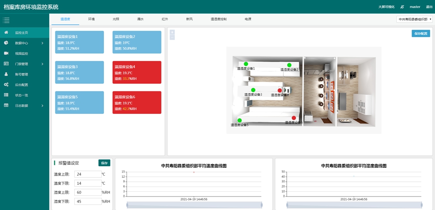
Task: Select the 温湿度设备2 card
Action: point(137,42)
